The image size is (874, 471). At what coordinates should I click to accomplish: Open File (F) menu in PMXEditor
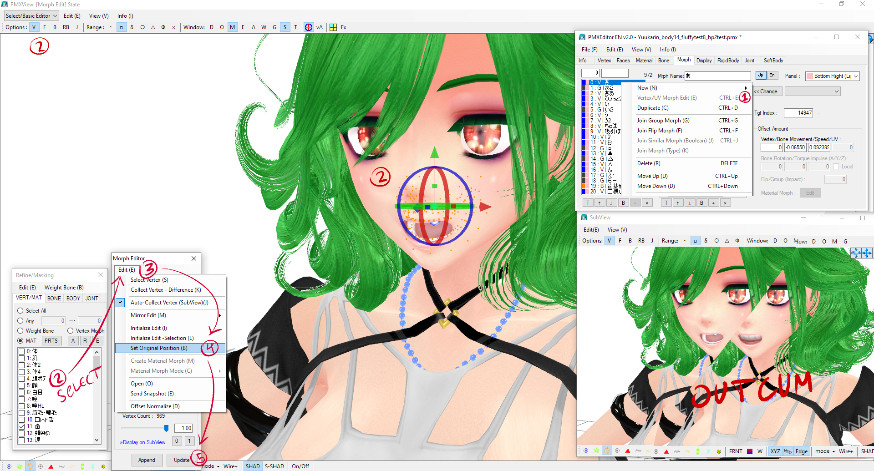coord(589,50)
